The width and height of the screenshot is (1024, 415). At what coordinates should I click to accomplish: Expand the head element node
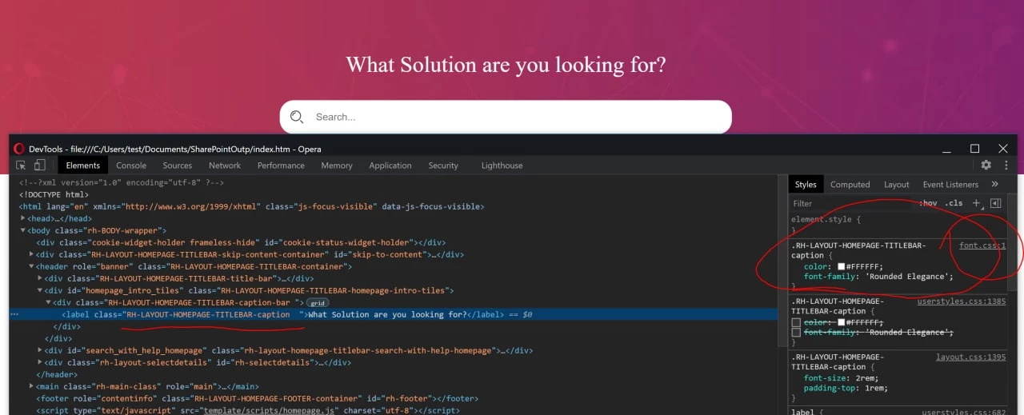click(23, 218)
